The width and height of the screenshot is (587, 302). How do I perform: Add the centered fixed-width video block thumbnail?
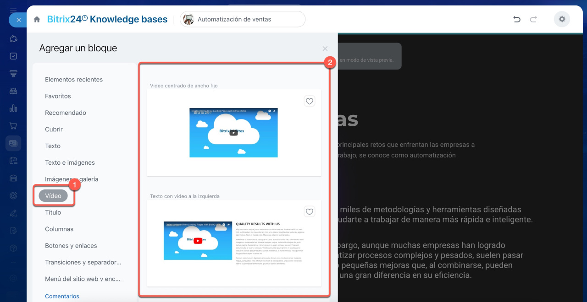pyautogui.click(x=233, y=133)
